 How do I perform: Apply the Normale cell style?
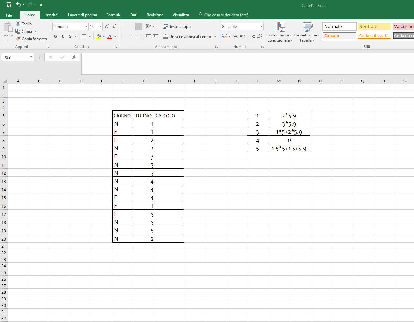pyautogui.click(x=339, y=27)
